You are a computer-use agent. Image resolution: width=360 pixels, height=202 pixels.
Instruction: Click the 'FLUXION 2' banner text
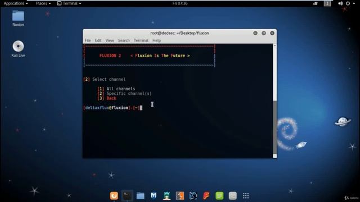pyautogui.click(x=110, y=56)
